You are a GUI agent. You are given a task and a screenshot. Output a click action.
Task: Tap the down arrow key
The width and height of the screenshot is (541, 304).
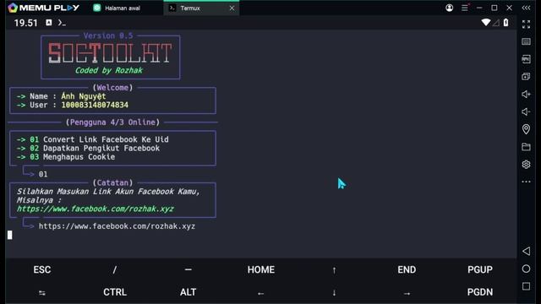coord(334,293)
